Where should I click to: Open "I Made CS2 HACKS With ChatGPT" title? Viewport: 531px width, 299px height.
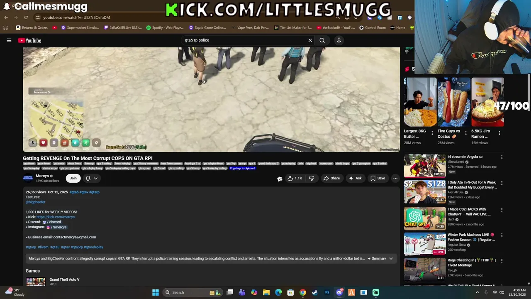tap(469, 212)
